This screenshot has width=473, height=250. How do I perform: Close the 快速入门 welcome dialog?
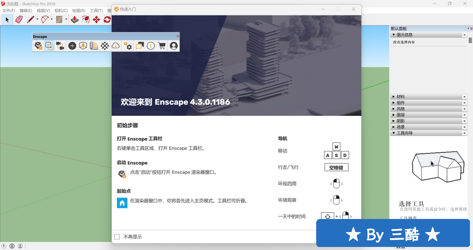[353, 9]
